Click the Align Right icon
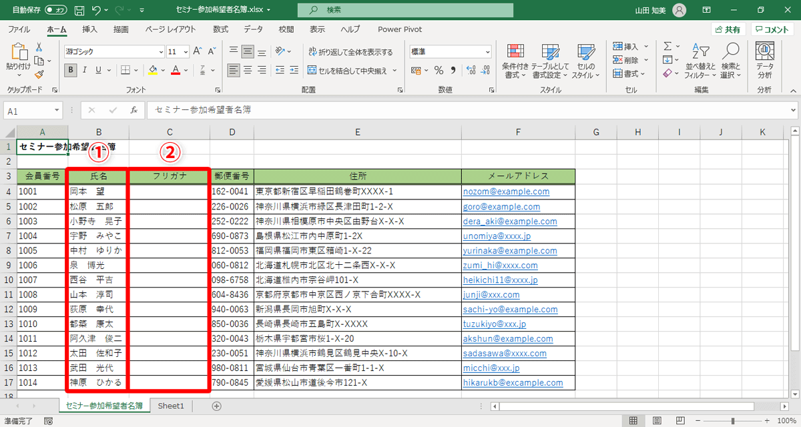Viewport: 801px width, 427px height. click(262, 70)
